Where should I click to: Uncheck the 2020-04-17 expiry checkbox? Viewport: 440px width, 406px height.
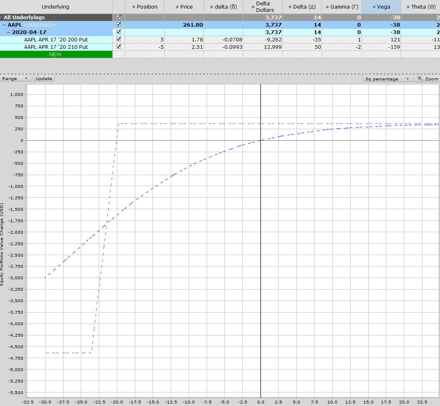pos(119,32)
